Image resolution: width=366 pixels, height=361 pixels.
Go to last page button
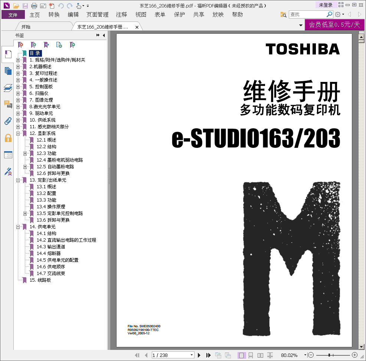pyautogui.click(x=209, y=355)
